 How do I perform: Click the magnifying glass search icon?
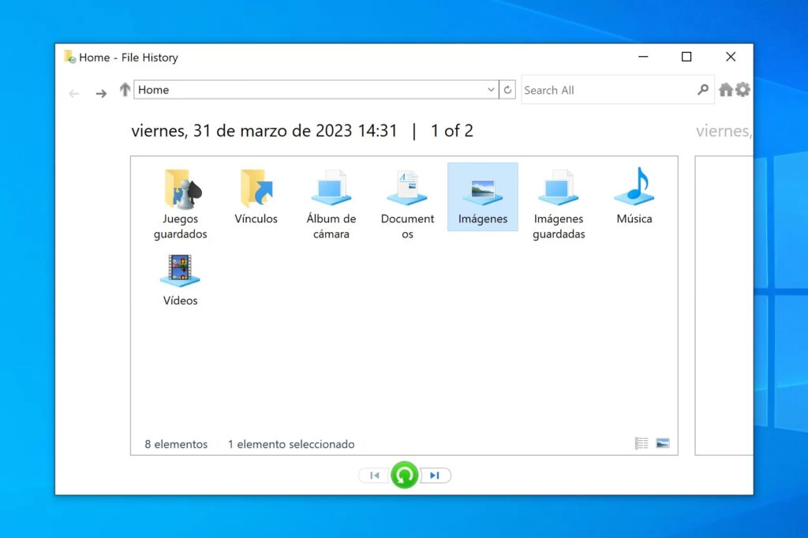click(x=702, y=90)
